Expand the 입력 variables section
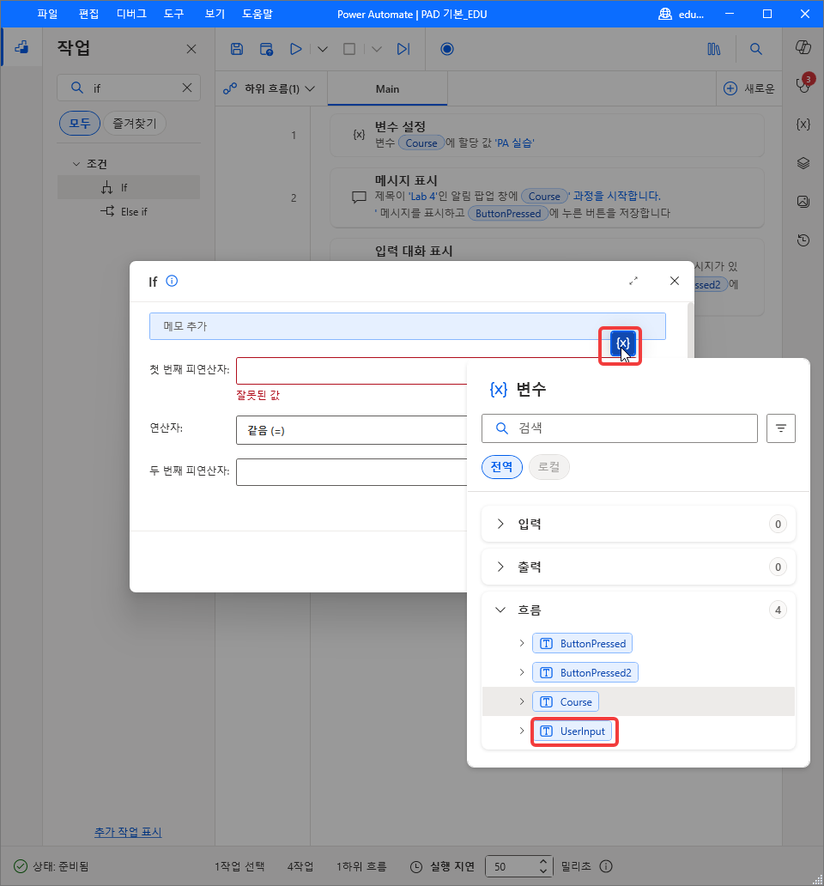 pos(500,524)
